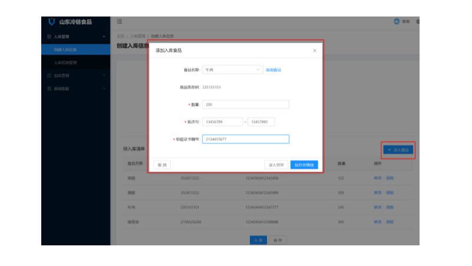
Task: Click the 入库管理 menu icon
Action: (49, 37)
